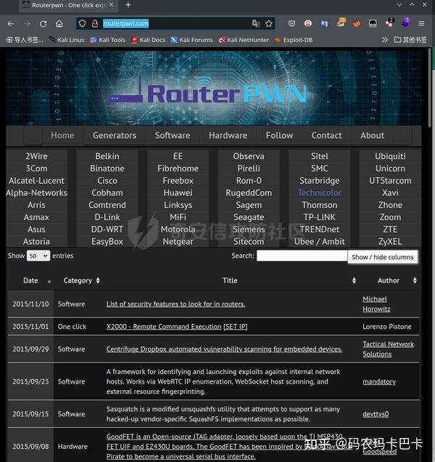435x462 pixels.
Task: Sort table by the Date column
Action: pyautogui.click(x=30, y=280)
